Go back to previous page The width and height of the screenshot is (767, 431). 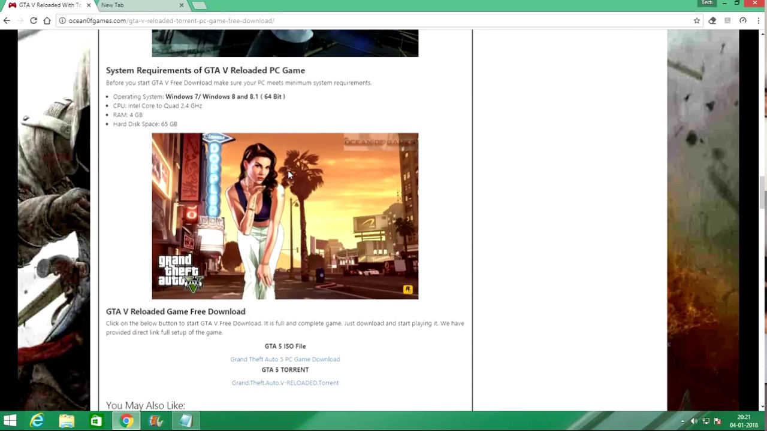coord(7,20)
